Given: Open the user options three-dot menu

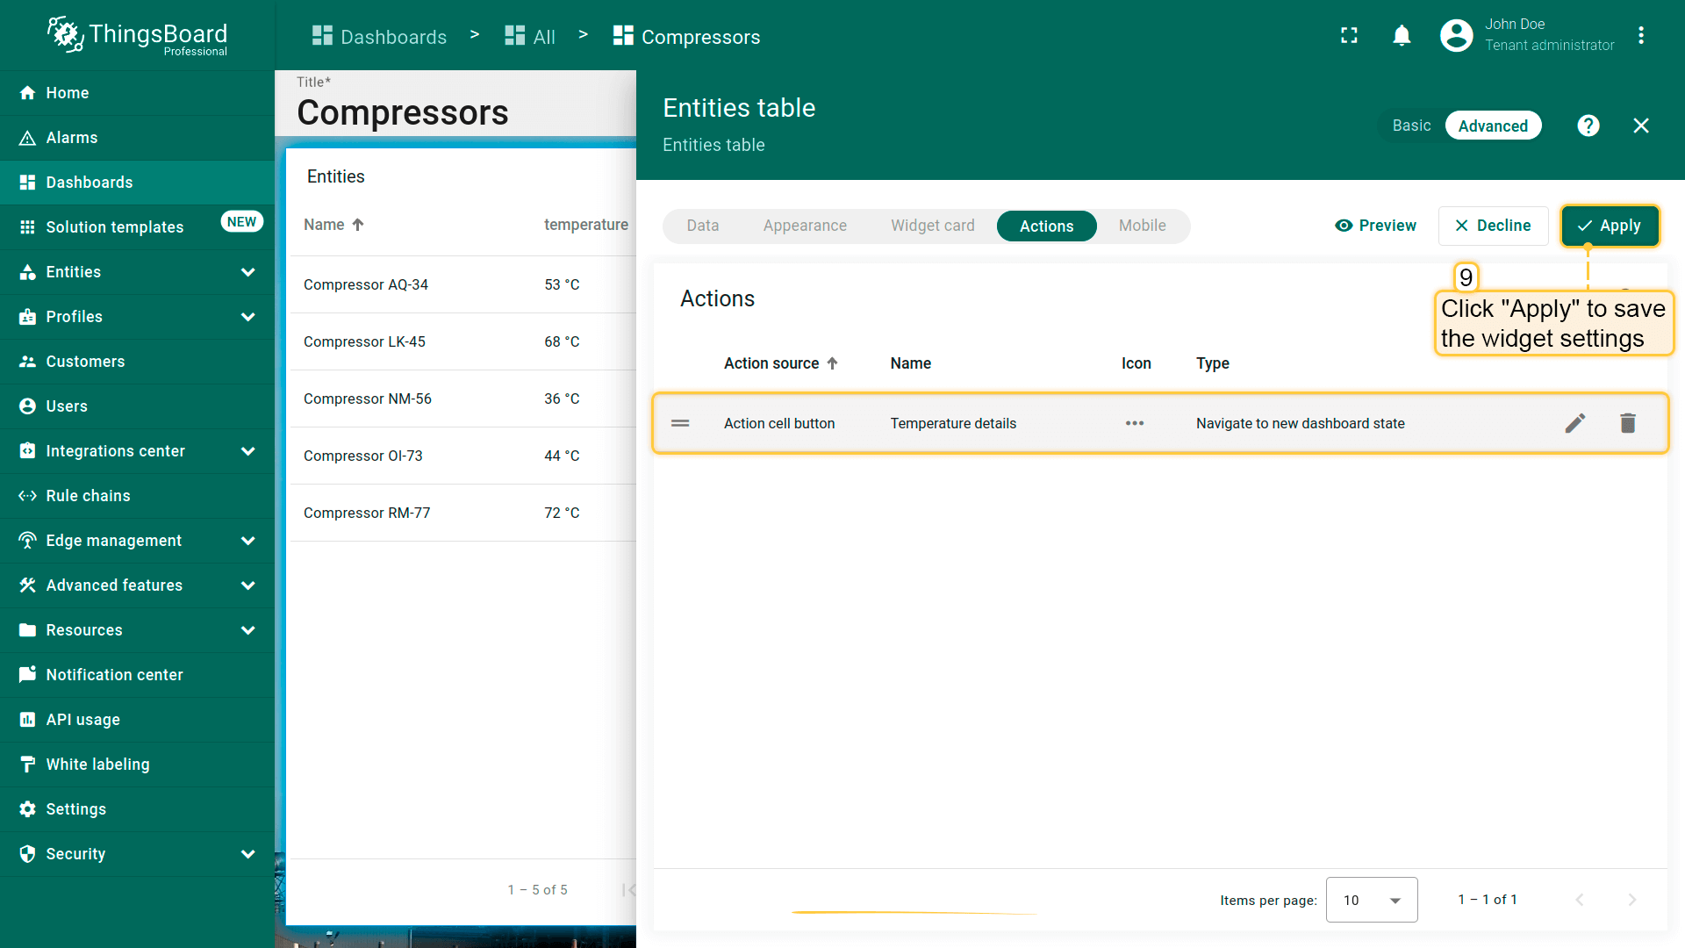Looking at the screenshot, I should coord(1640,35).
